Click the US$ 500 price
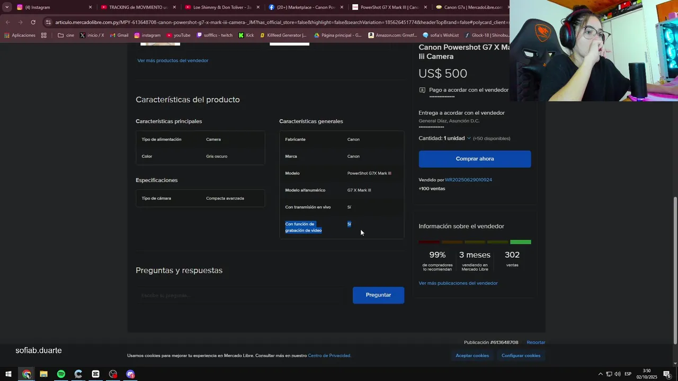 (443, 74)
